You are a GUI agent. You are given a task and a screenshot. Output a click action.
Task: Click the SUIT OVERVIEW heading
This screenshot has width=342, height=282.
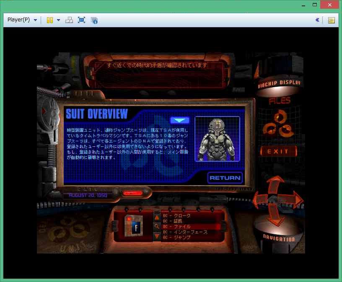pos(97,114)
